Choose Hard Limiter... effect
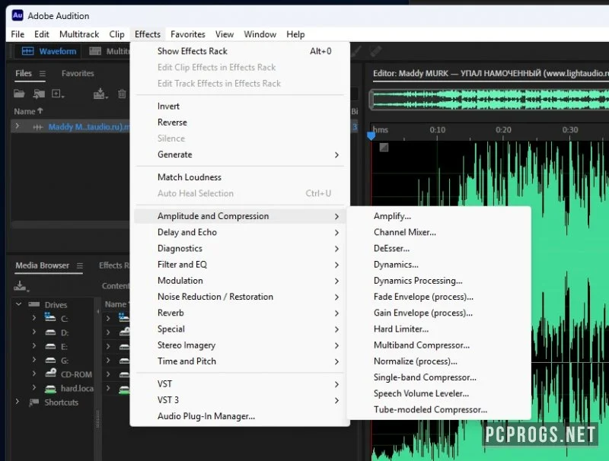The height and width of the screenshot is (461, 609). click(x=439, y=329)
